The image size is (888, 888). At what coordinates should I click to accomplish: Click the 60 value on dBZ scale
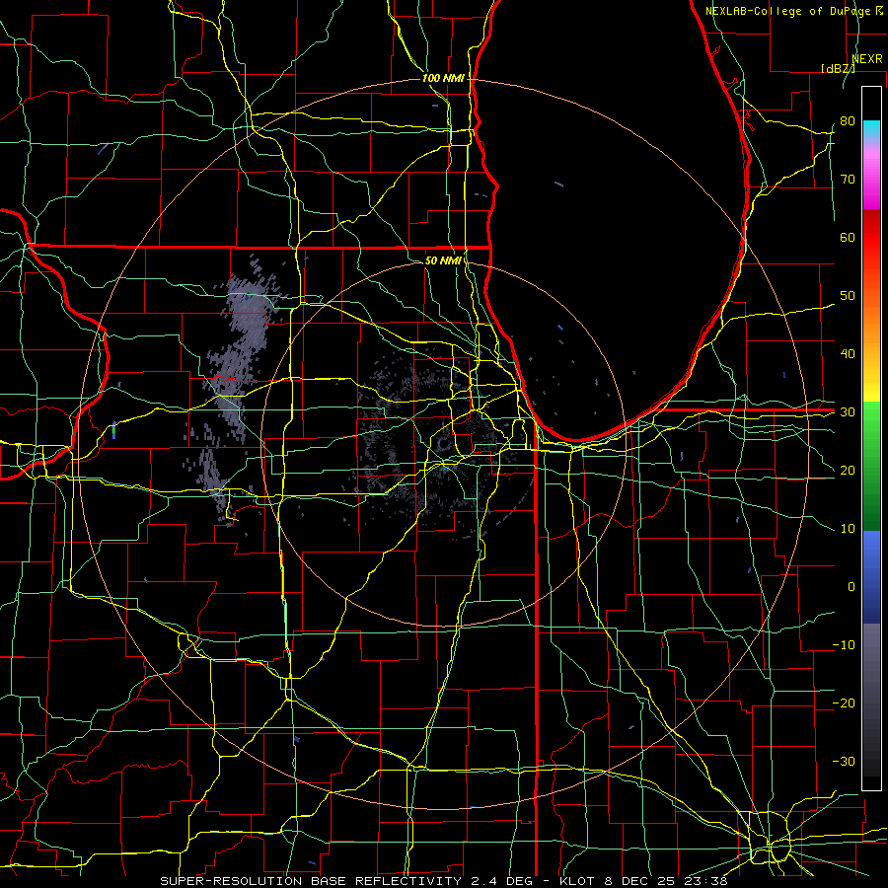848,237
